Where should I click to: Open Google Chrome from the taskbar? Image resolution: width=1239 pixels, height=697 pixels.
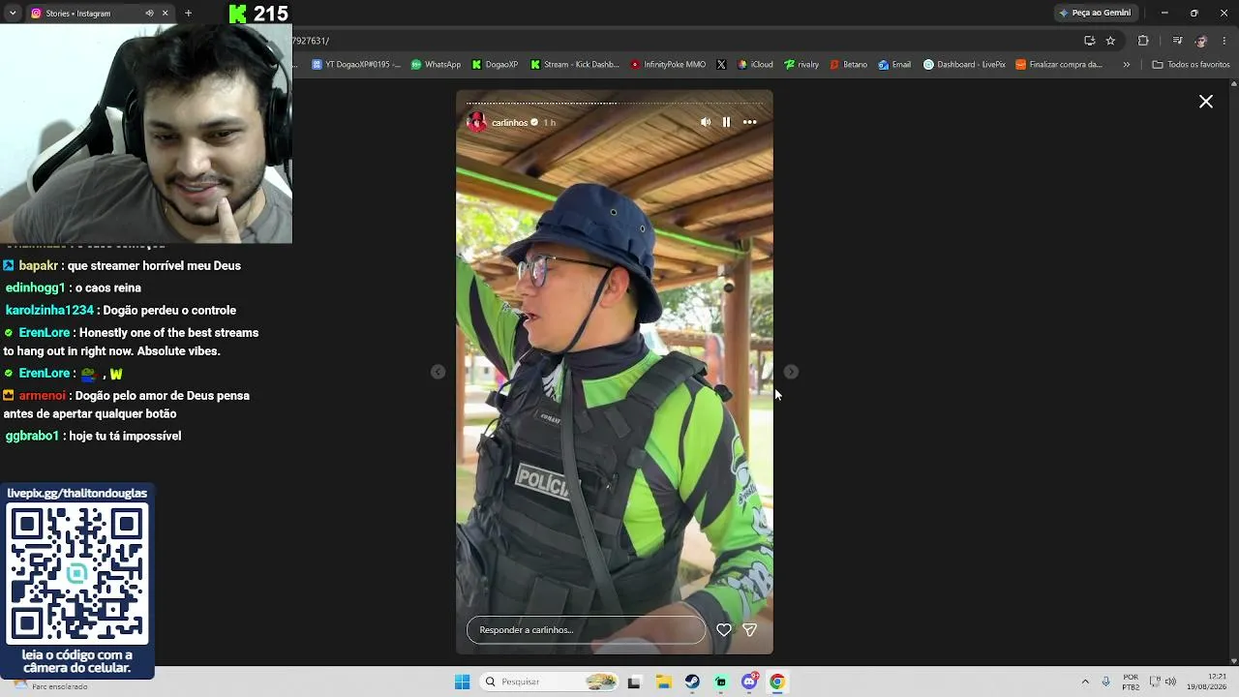[777, 682]
